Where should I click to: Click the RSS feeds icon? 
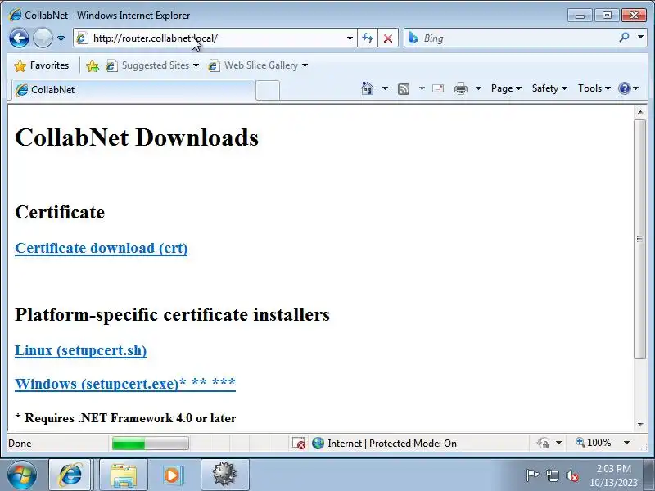click(404, 88)
